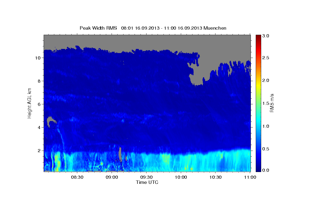Click the narrow gray vertical gap after 09:00
This screenshot has height=206, width=310.
coord(120,154)
